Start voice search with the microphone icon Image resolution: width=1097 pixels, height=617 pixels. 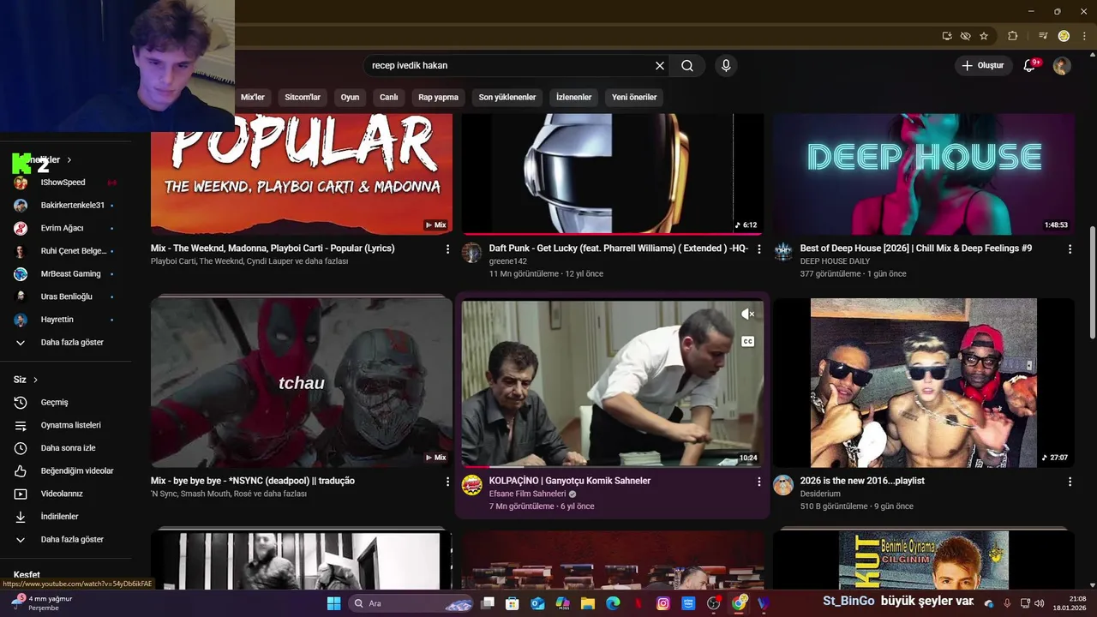point(726,65)
